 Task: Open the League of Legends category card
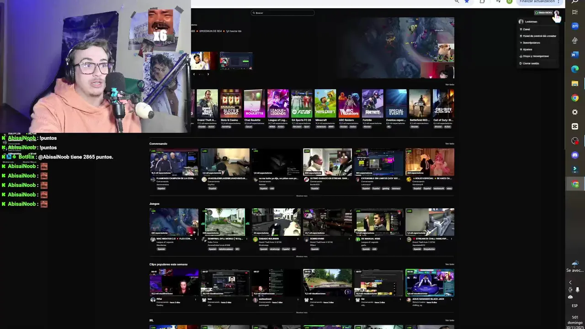(x=278, y=104)
